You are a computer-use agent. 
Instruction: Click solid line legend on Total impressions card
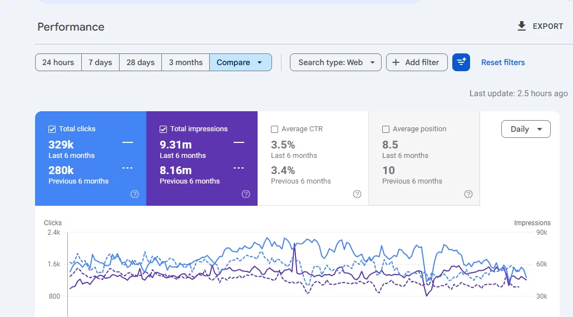[239, 142]
